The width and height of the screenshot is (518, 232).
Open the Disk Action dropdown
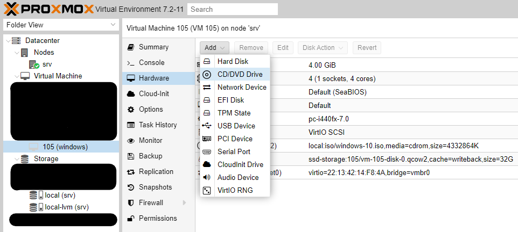tap(323, 48)
